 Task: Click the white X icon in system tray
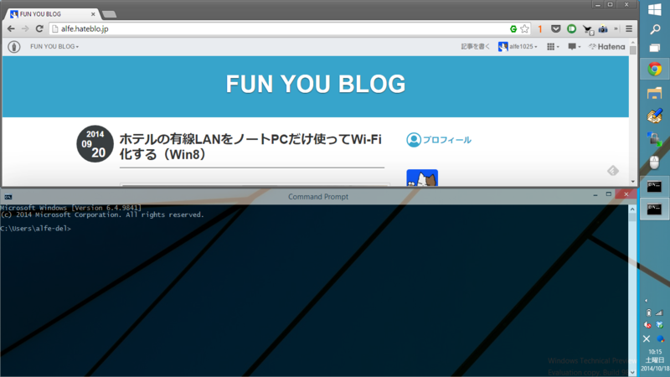(647, 339)
